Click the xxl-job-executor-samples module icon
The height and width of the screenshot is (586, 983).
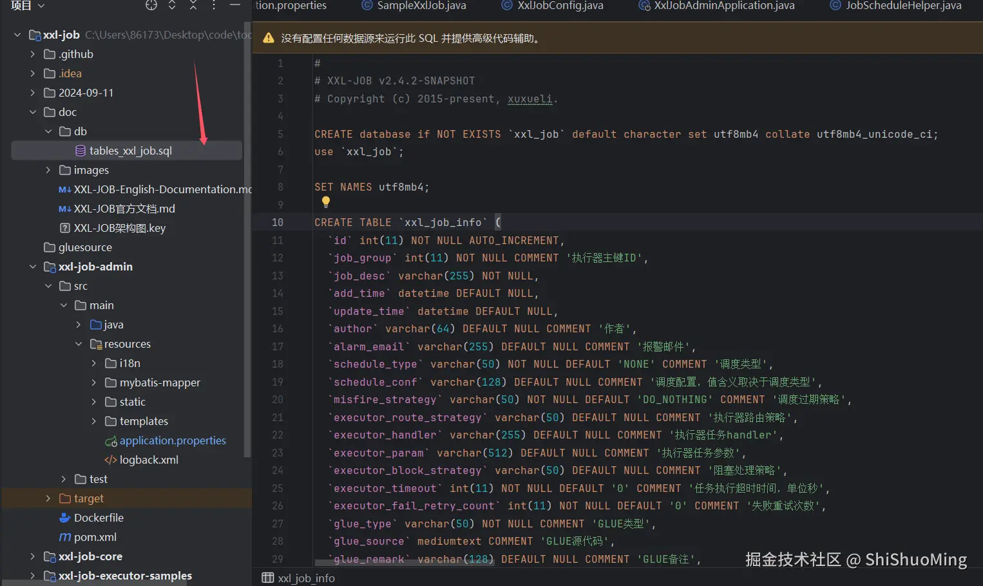[50, 576]
